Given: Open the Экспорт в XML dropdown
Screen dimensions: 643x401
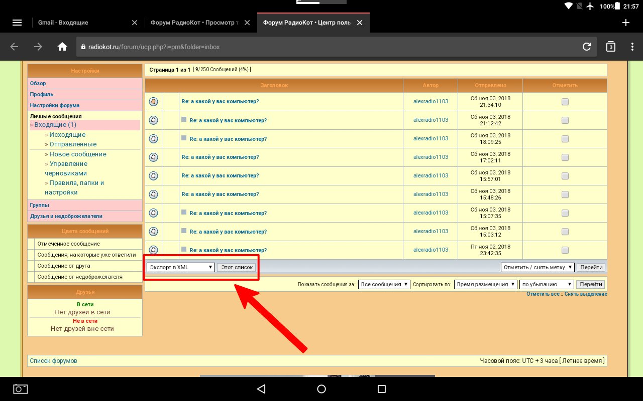Looking at the screenshot, I should pos(181,267).
